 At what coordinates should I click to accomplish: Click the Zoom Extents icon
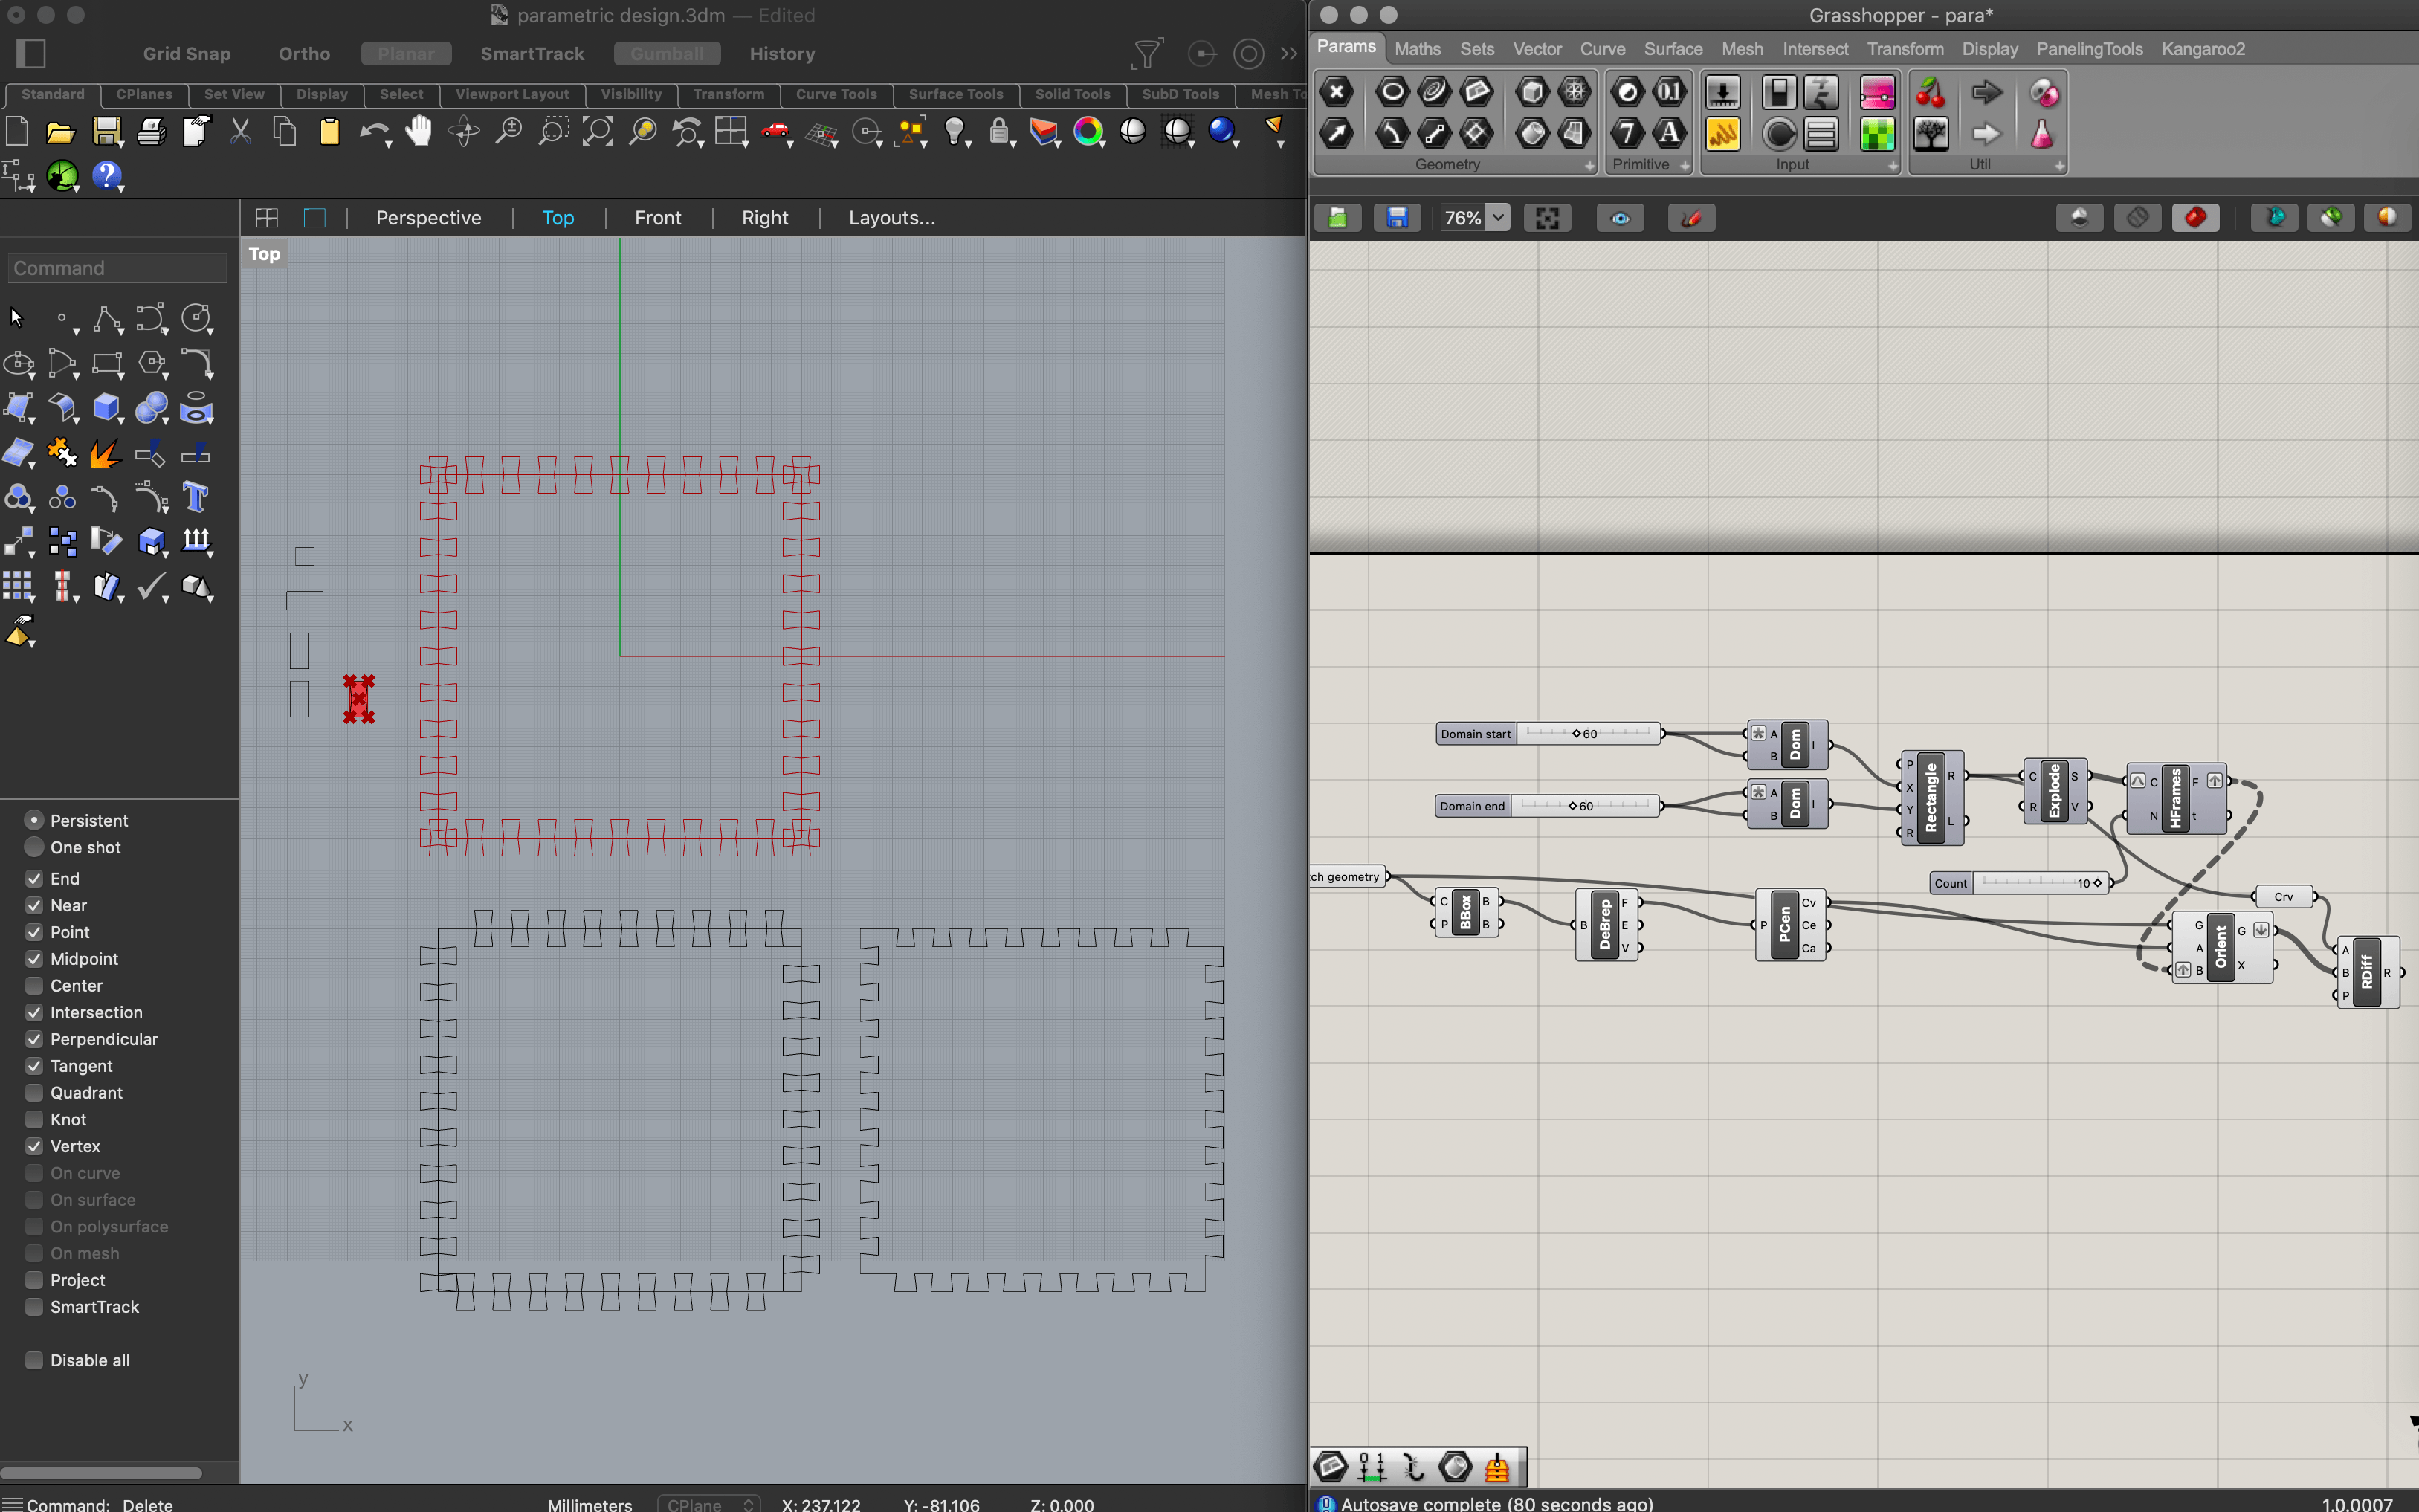597,131
